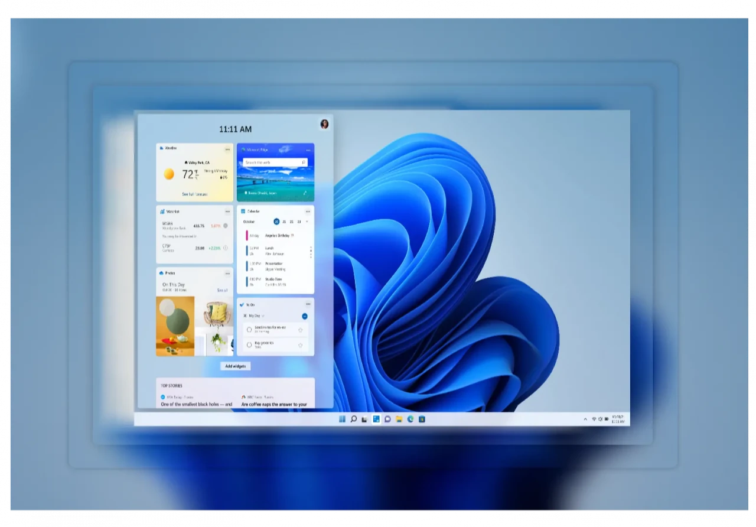Open the Photos widget options menu
Viewport: 756px width, 527px height.
pos(227,273)
